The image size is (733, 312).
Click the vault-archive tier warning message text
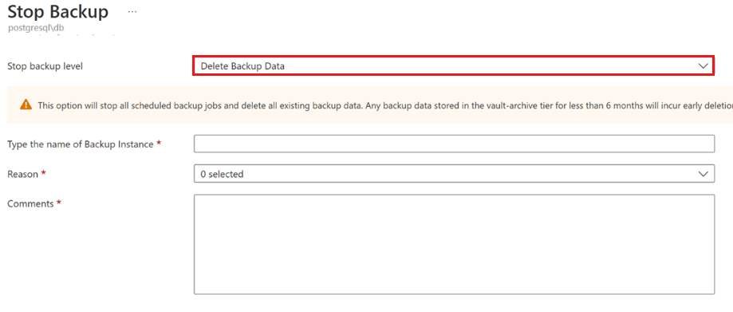(x=384, y=105)
